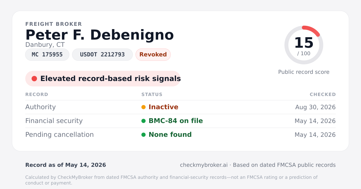Click the green dot beside BMC-84 on file
Viewport: 361px width, 189px height.
click(143, 121)
